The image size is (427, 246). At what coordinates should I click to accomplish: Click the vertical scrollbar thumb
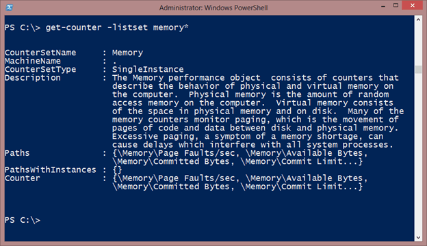(418, 69)
